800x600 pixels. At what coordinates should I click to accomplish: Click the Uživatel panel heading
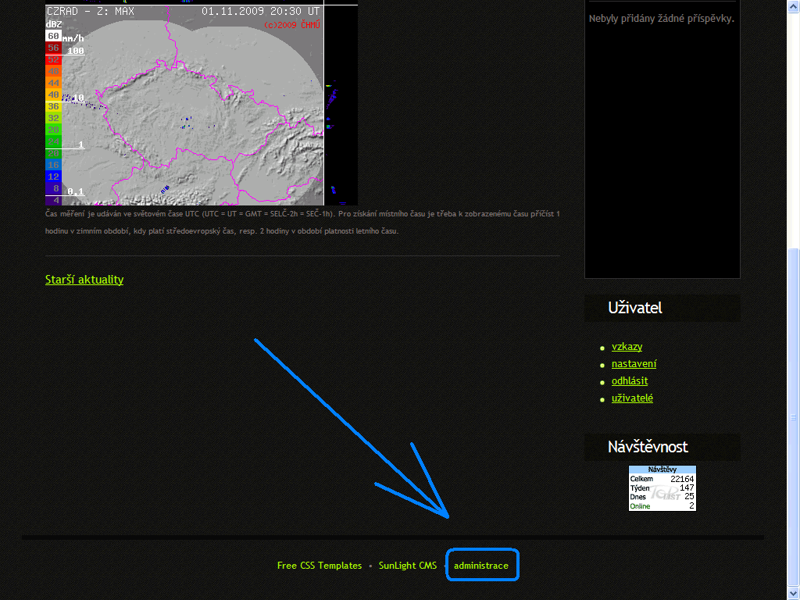(634, 308)
